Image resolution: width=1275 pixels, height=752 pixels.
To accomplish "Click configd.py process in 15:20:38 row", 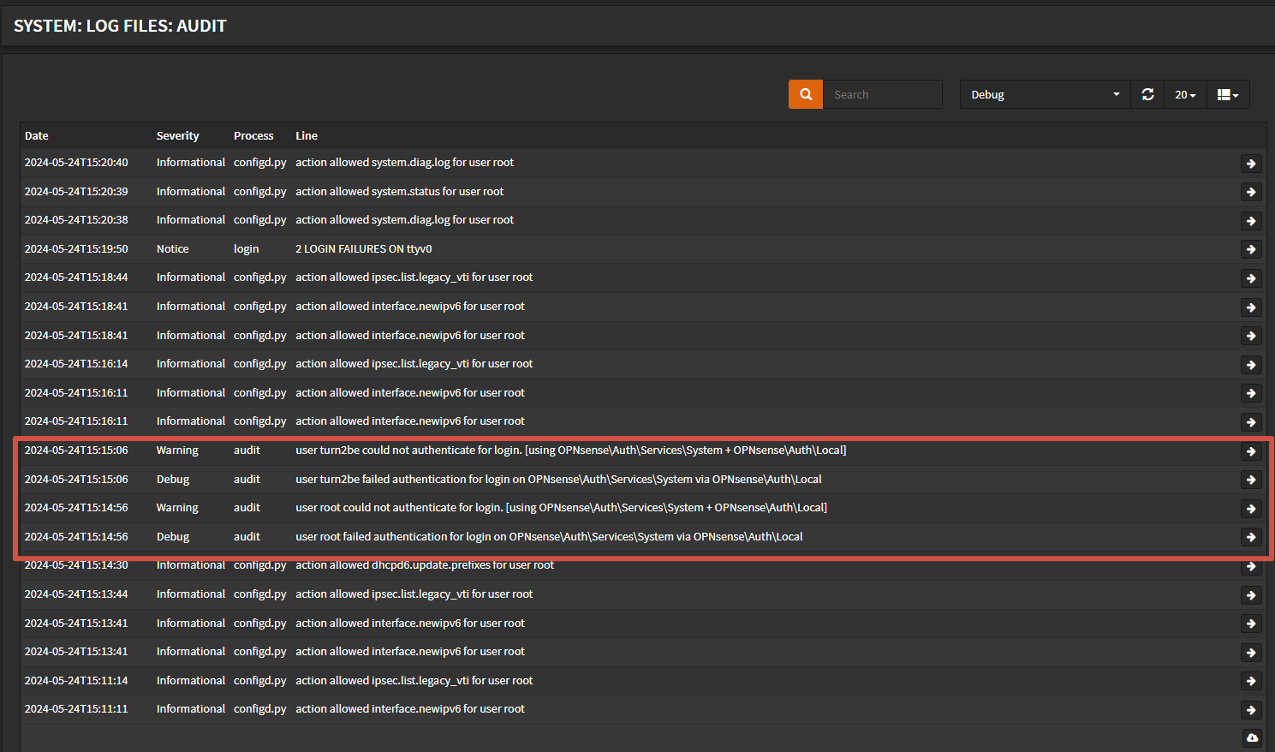I will 260,219.
